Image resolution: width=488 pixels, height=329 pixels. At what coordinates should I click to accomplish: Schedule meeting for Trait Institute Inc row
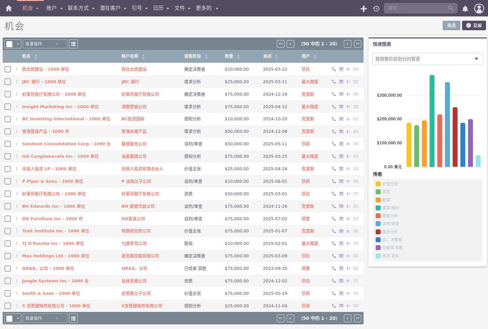coord(341,231)
